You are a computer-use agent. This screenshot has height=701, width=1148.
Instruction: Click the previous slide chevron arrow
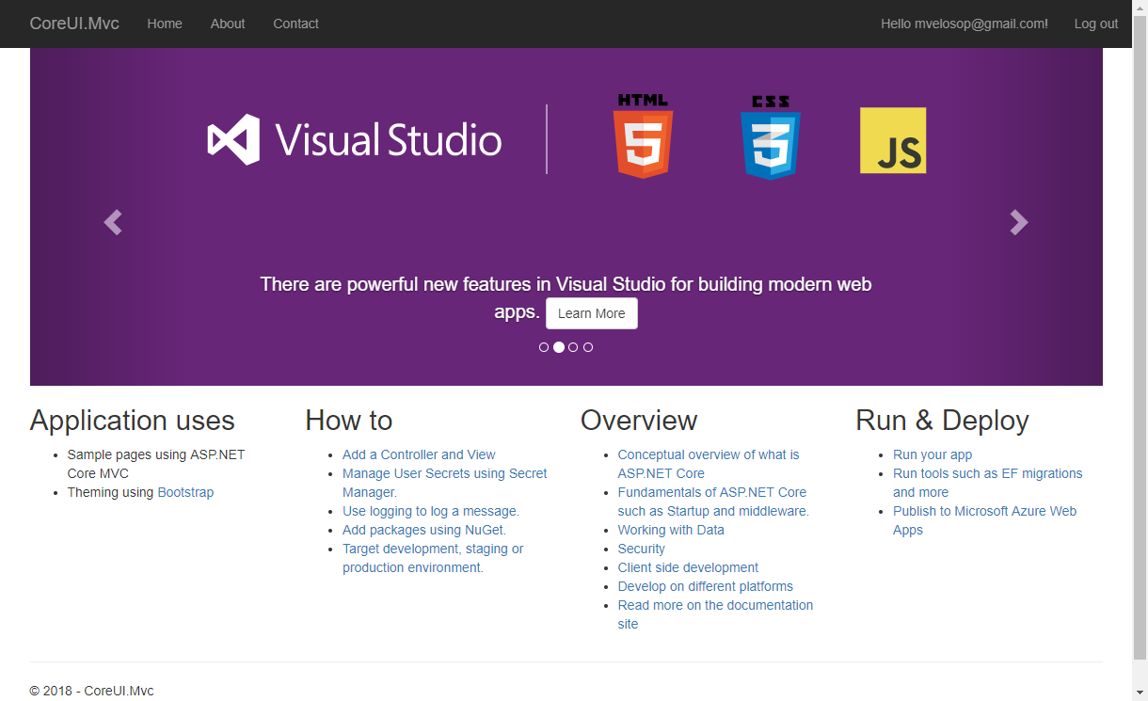[113, 222]
